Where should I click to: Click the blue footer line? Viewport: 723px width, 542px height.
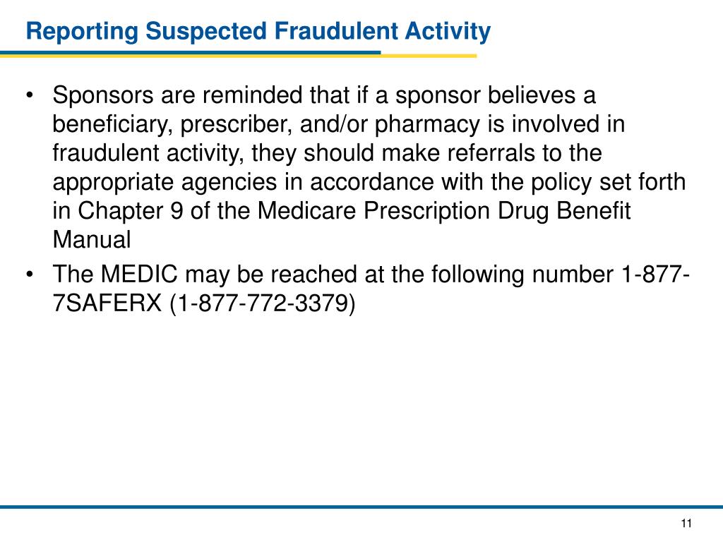click(361, 507)
